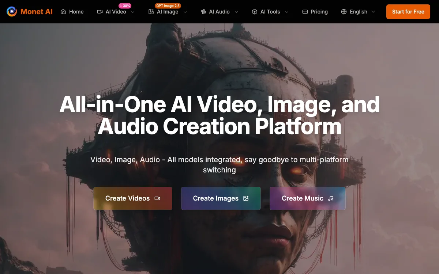Click the music note icon in Create Music

(331, 198)
